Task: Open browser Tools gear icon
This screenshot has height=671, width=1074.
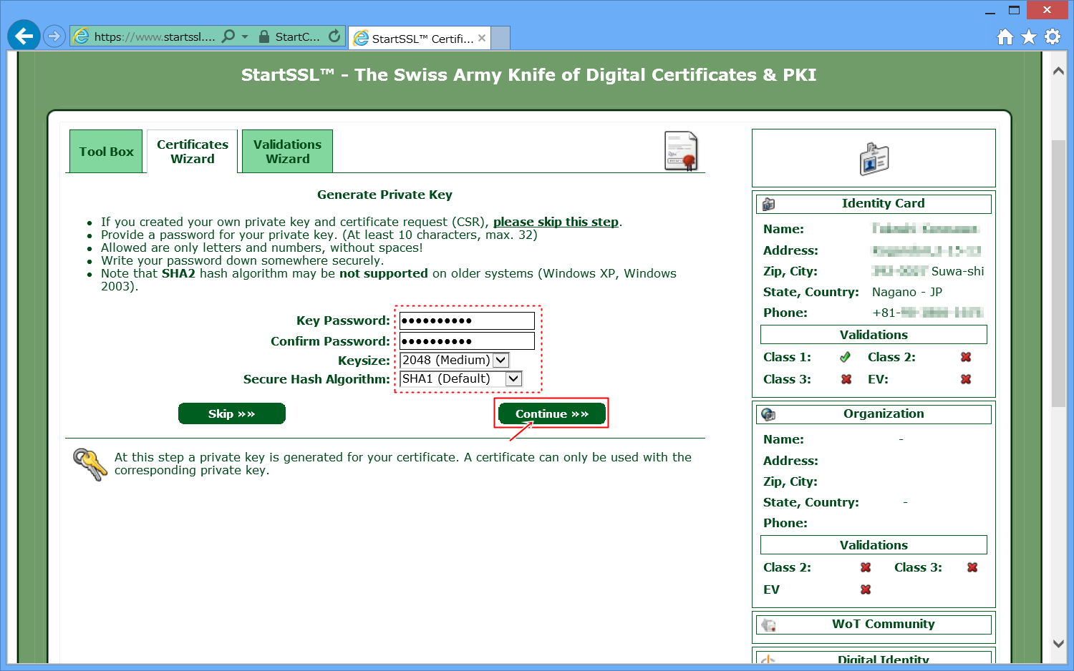Action: tap(1053, 36)
